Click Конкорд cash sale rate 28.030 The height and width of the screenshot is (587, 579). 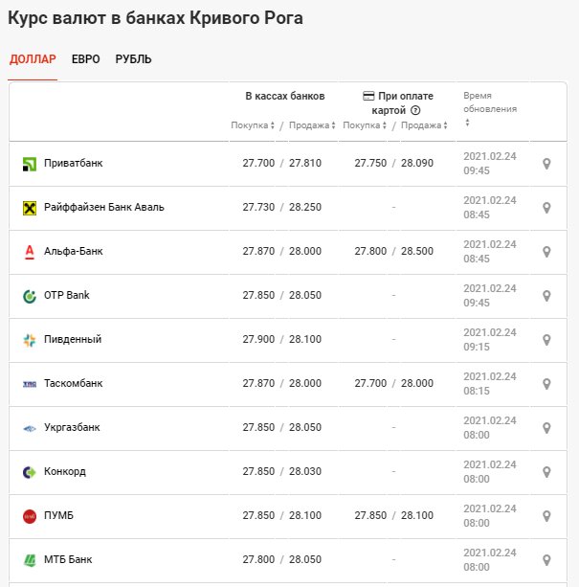pos(305,471)
